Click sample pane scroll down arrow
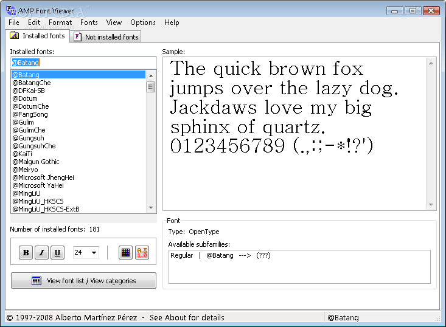446x327 pixels. click(x=431, y=205)
